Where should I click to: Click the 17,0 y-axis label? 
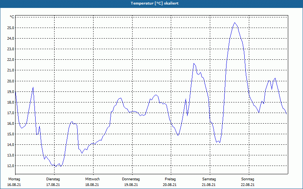tap(11, 113)
